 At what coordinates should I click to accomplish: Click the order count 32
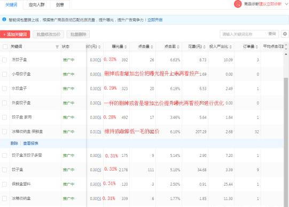pos(257,132)
